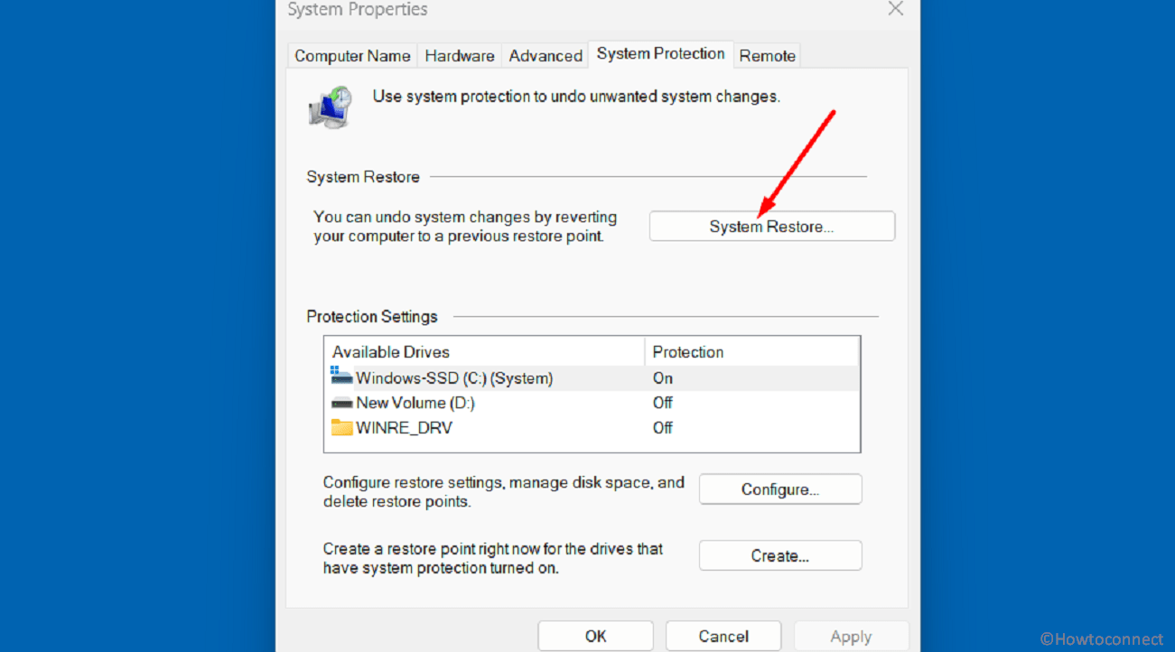Image resolution: width=1175 pixels, height=652 pixels.
Task: Go to the Advanced tab
Action: [546, 56]
